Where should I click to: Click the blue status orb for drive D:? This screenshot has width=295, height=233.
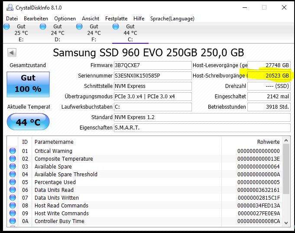pyautogui.click(x=43, y=26)
